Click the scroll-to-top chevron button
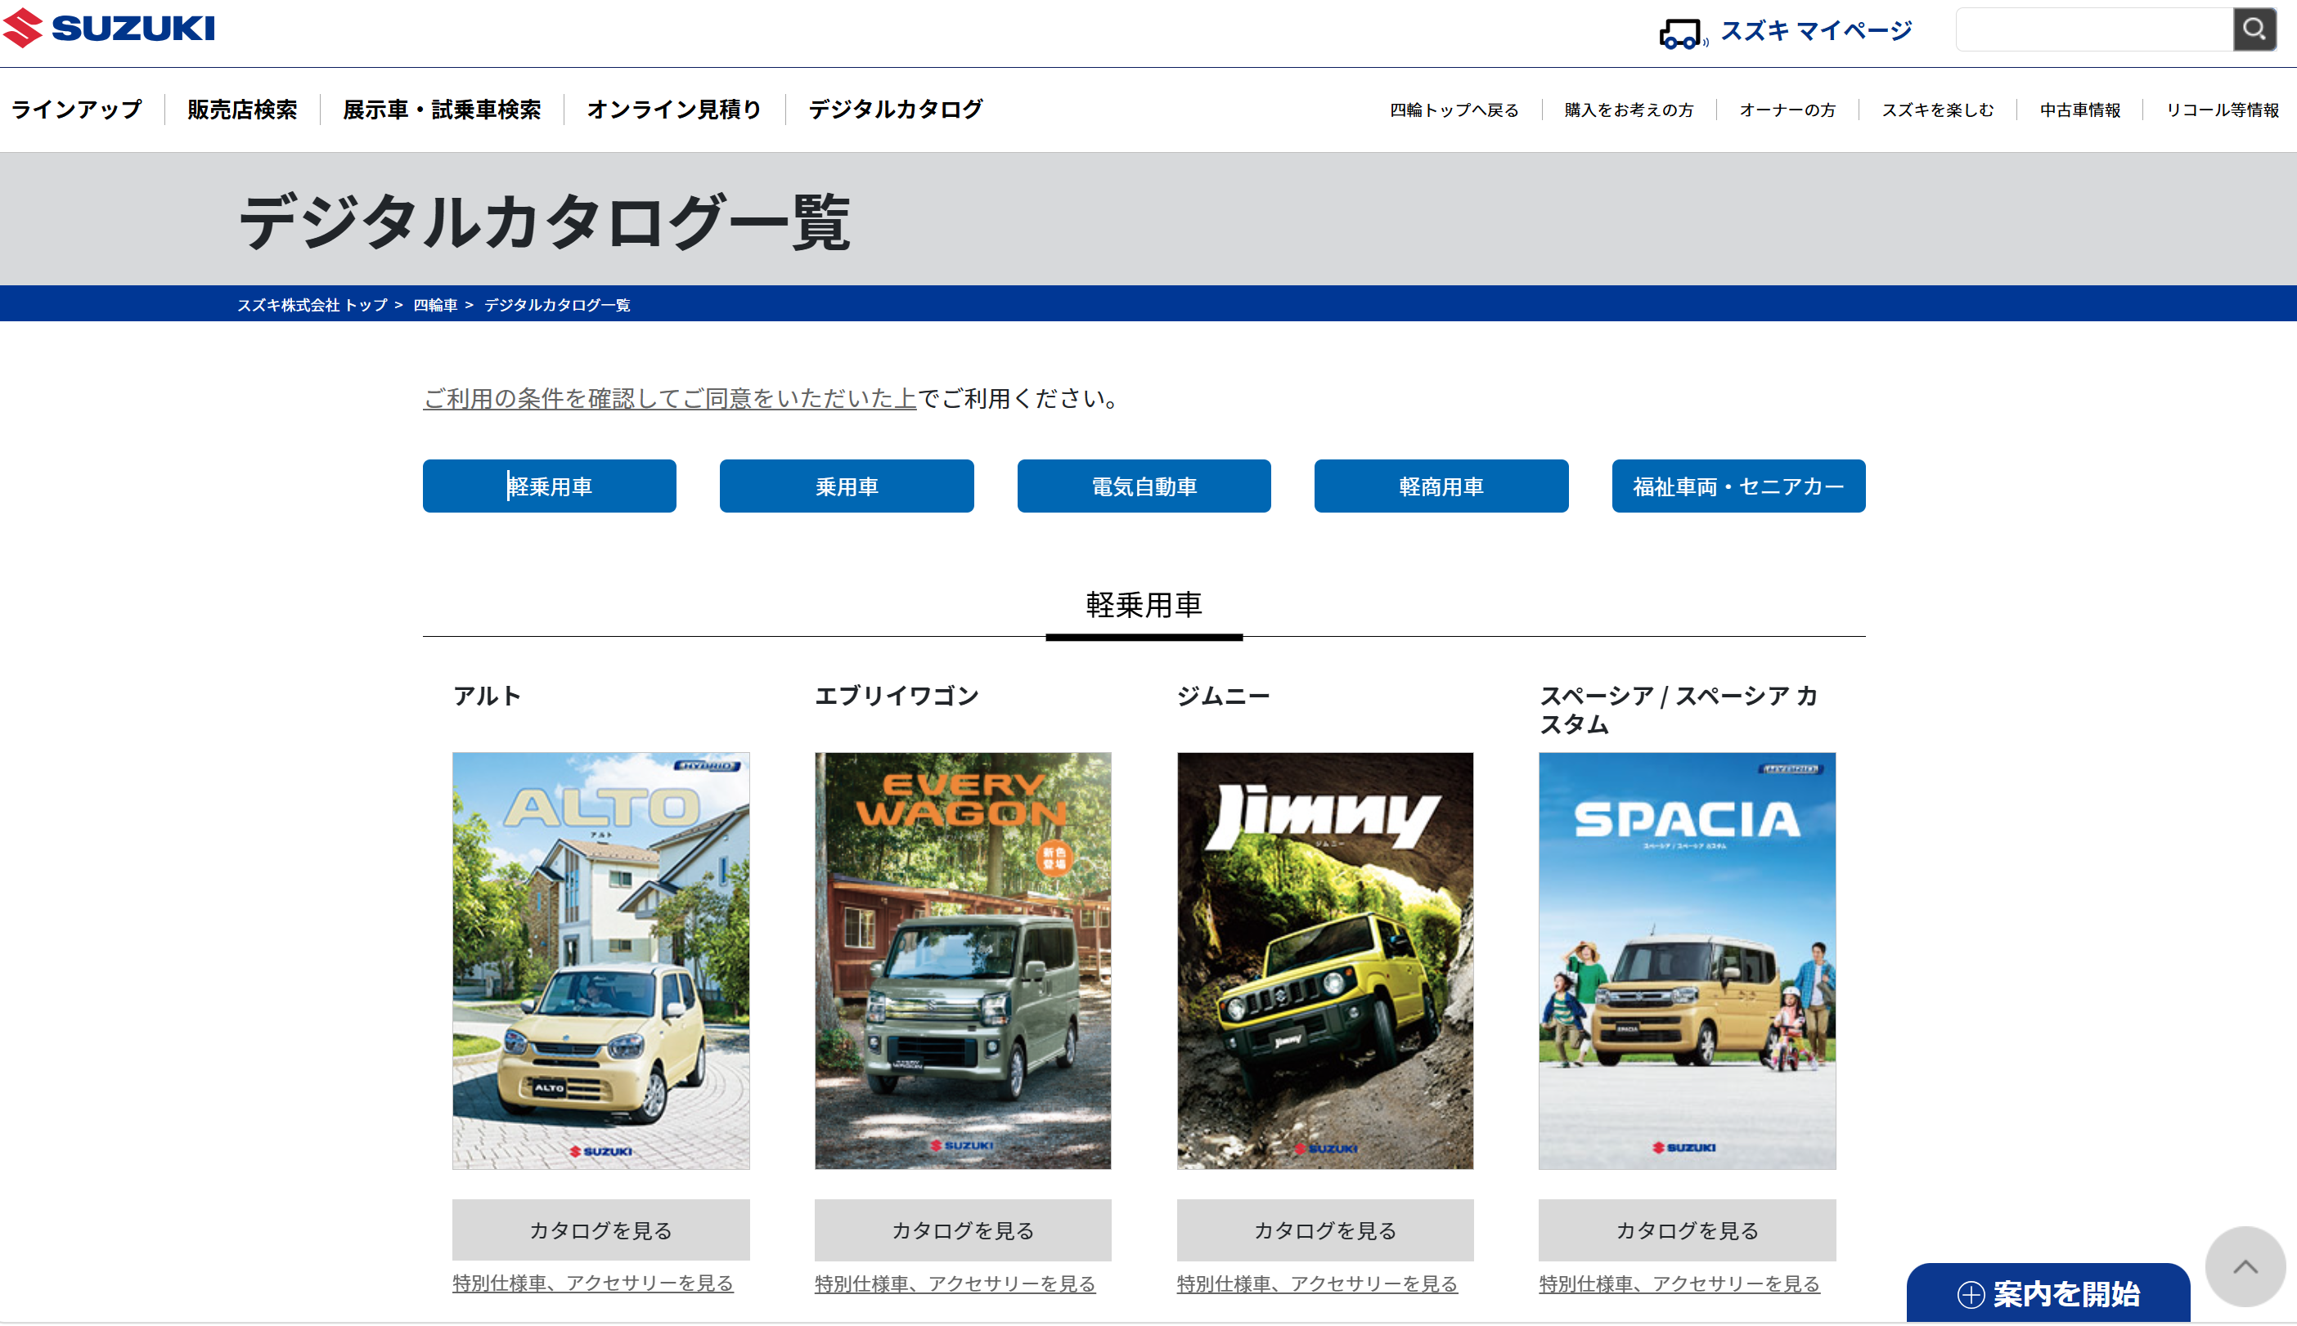The image size is (2297, 1326). (x=2244, y=1266)
